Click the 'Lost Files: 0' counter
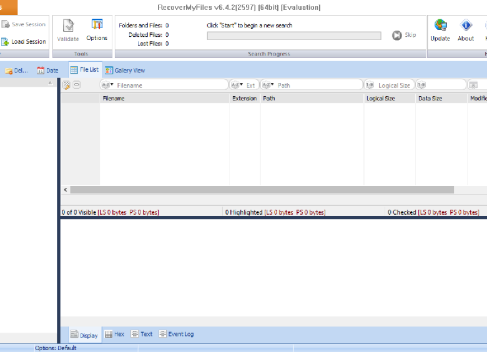The width and height of the screenshot is (487, 352). tap(153, 44)
